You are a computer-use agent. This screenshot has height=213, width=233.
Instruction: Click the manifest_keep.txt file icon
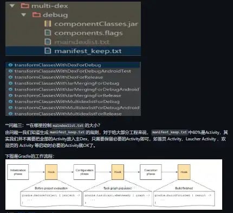pos(48,51)
